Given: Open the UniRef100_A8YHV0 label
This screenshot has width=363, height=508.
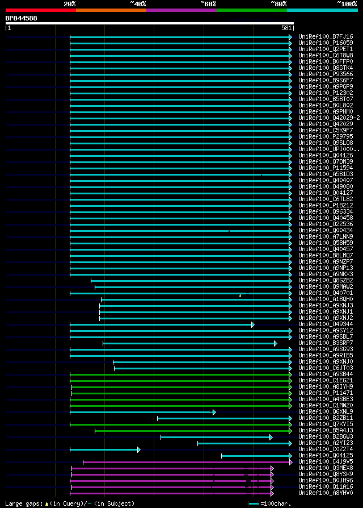Looking at the screenshot, I should click(x=326, y=493).
